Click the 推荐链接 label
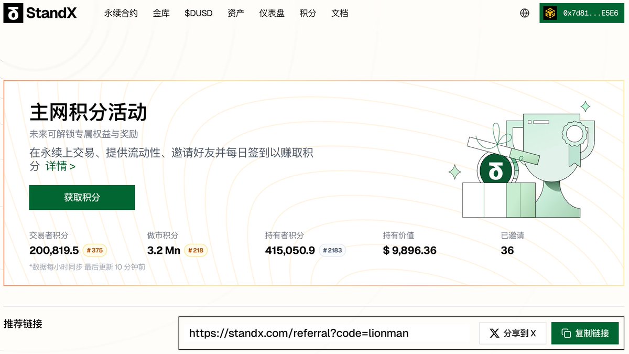The height and width of the screenshot is (354, 629). pos(23,324)
